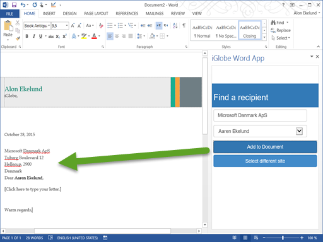Toggle Strikethrough formatting
Image resolution: width=323 pixels, height=242 pixels.
pos(50,37)
